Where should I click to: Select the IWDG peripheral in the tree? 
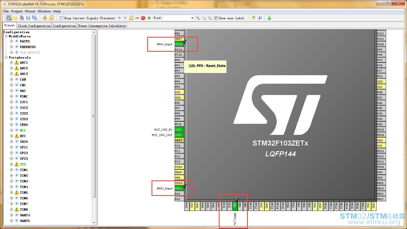click(x=24, y=125)
